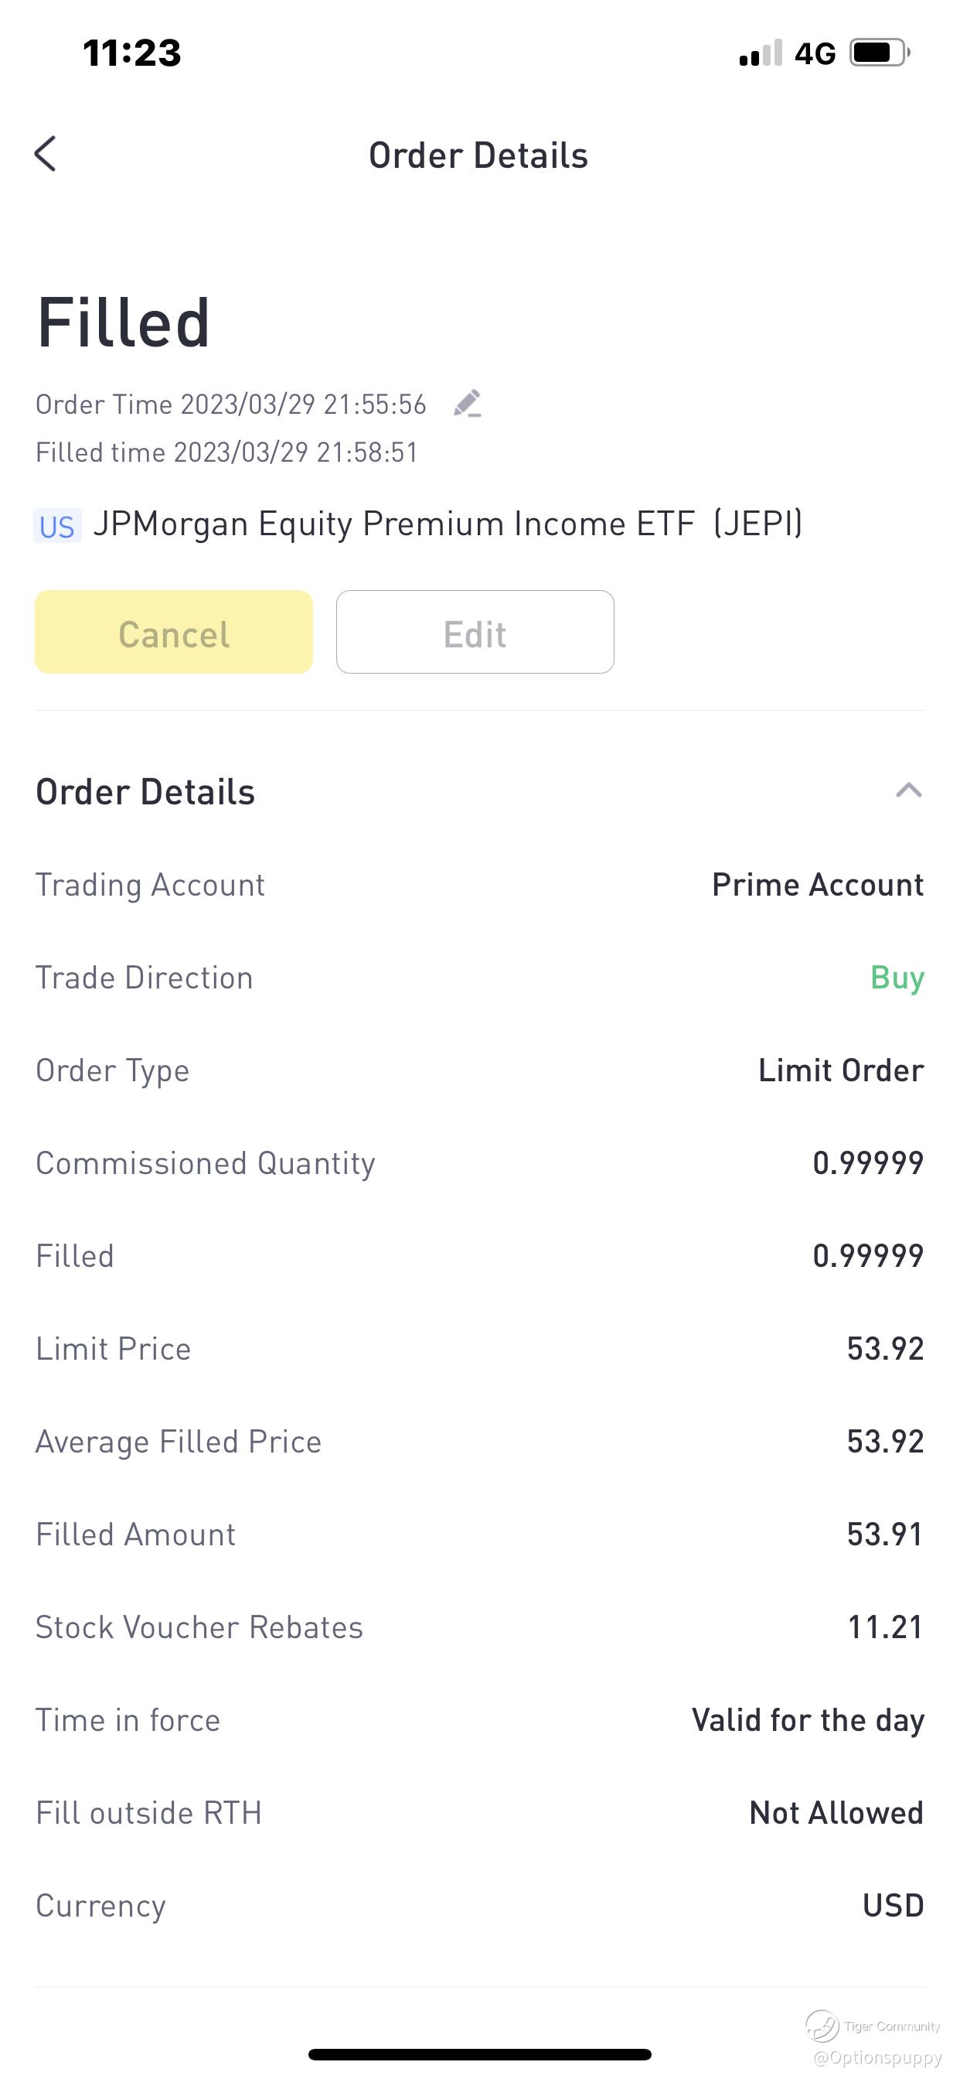Select the Buy trade direction value

[897, 978]
